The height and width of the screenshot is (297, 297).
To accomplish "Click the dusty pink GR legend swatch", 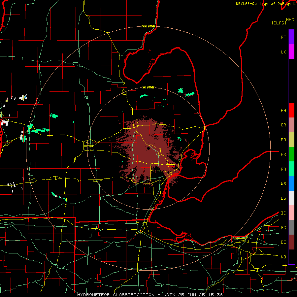I will tap(291, 125).
